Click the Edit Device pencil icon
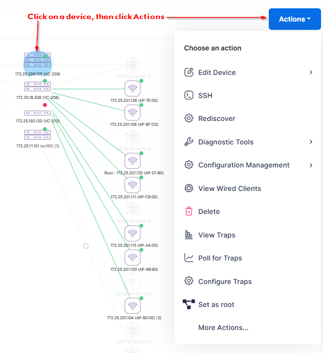Viewport: 323px width, 353px height. [x=189, y=72]
